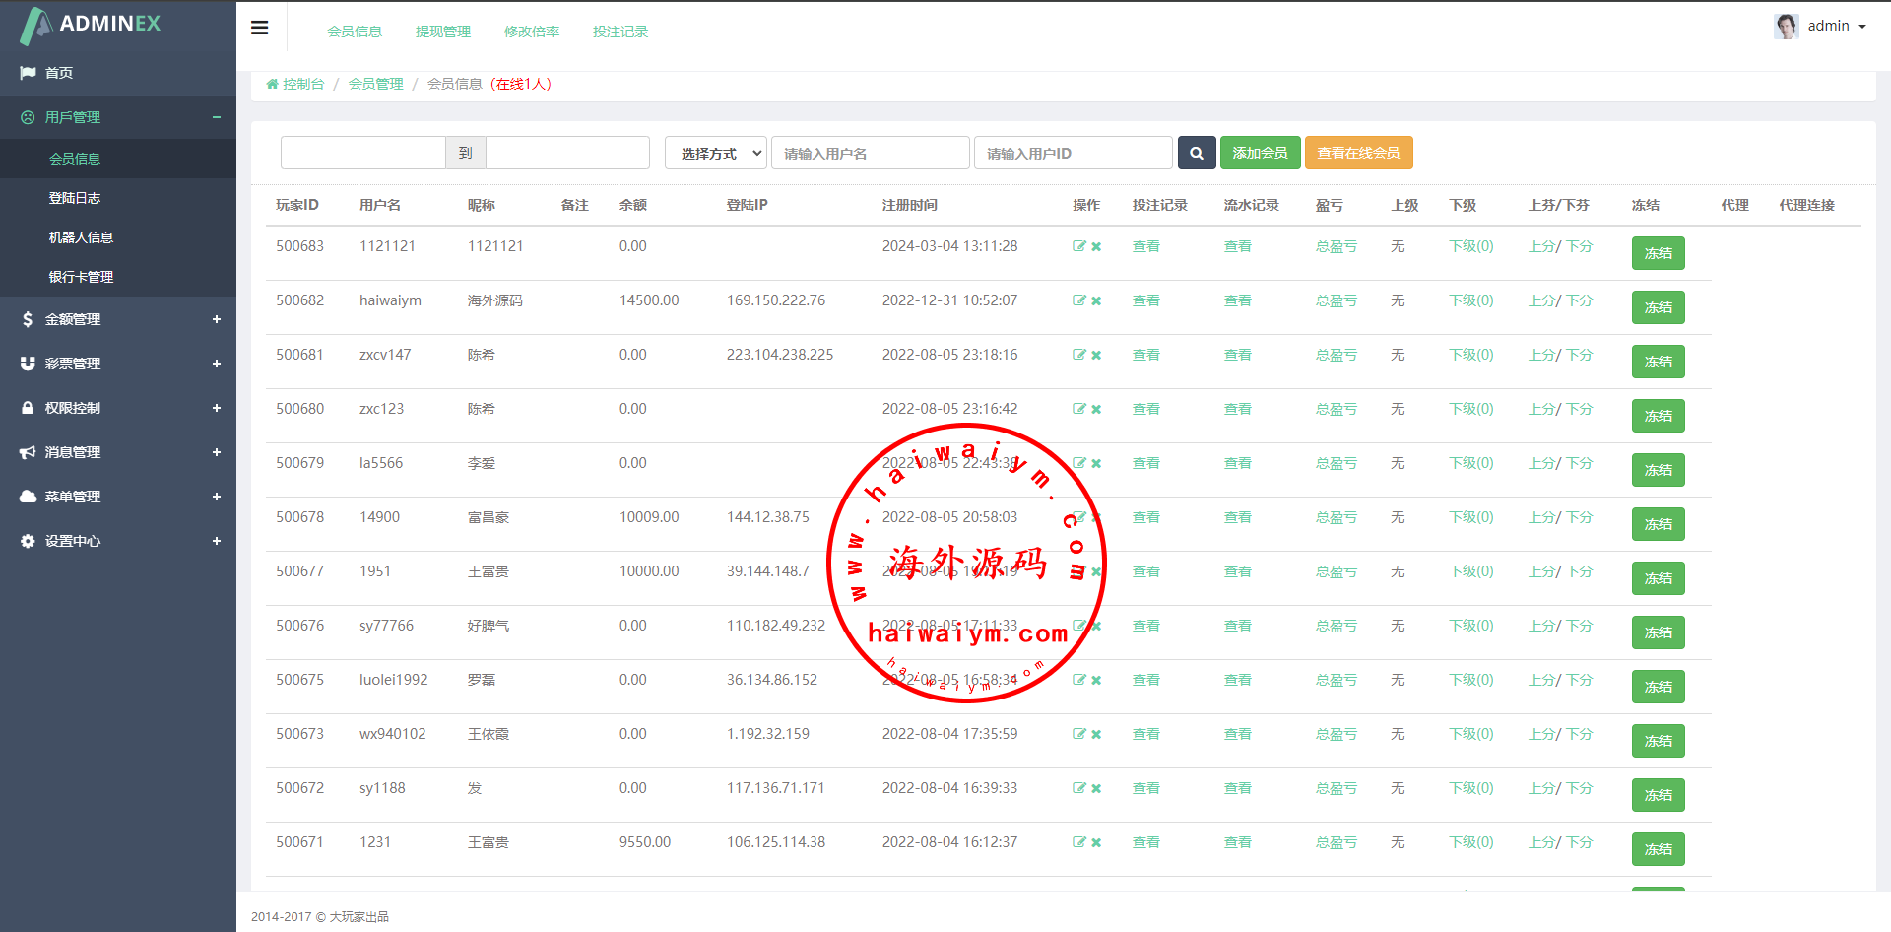1891x932 pixels.
Task: Select 登陆日志 in the sidebar
Action: (75, 198)
